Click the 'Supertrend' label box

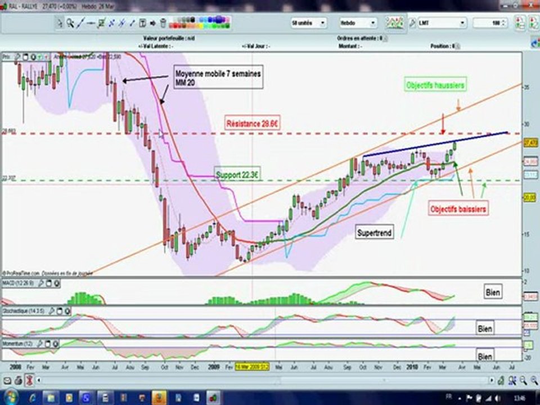click(x=375, y=232)
